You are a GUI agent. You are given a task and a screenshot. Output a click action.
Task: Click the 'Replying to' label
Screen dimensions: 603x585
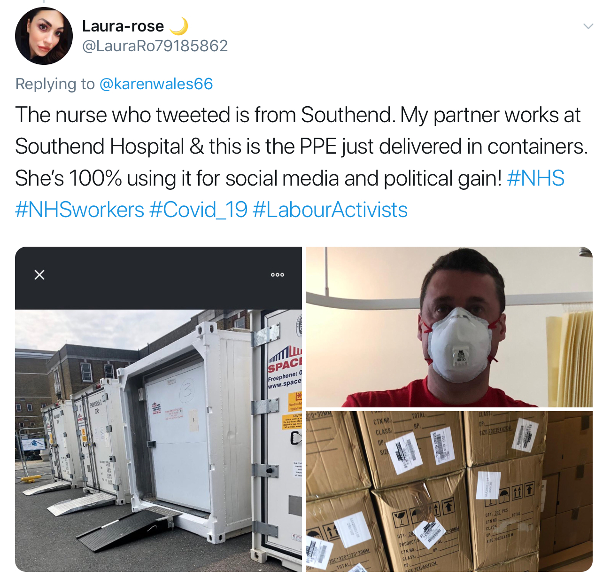55,84
